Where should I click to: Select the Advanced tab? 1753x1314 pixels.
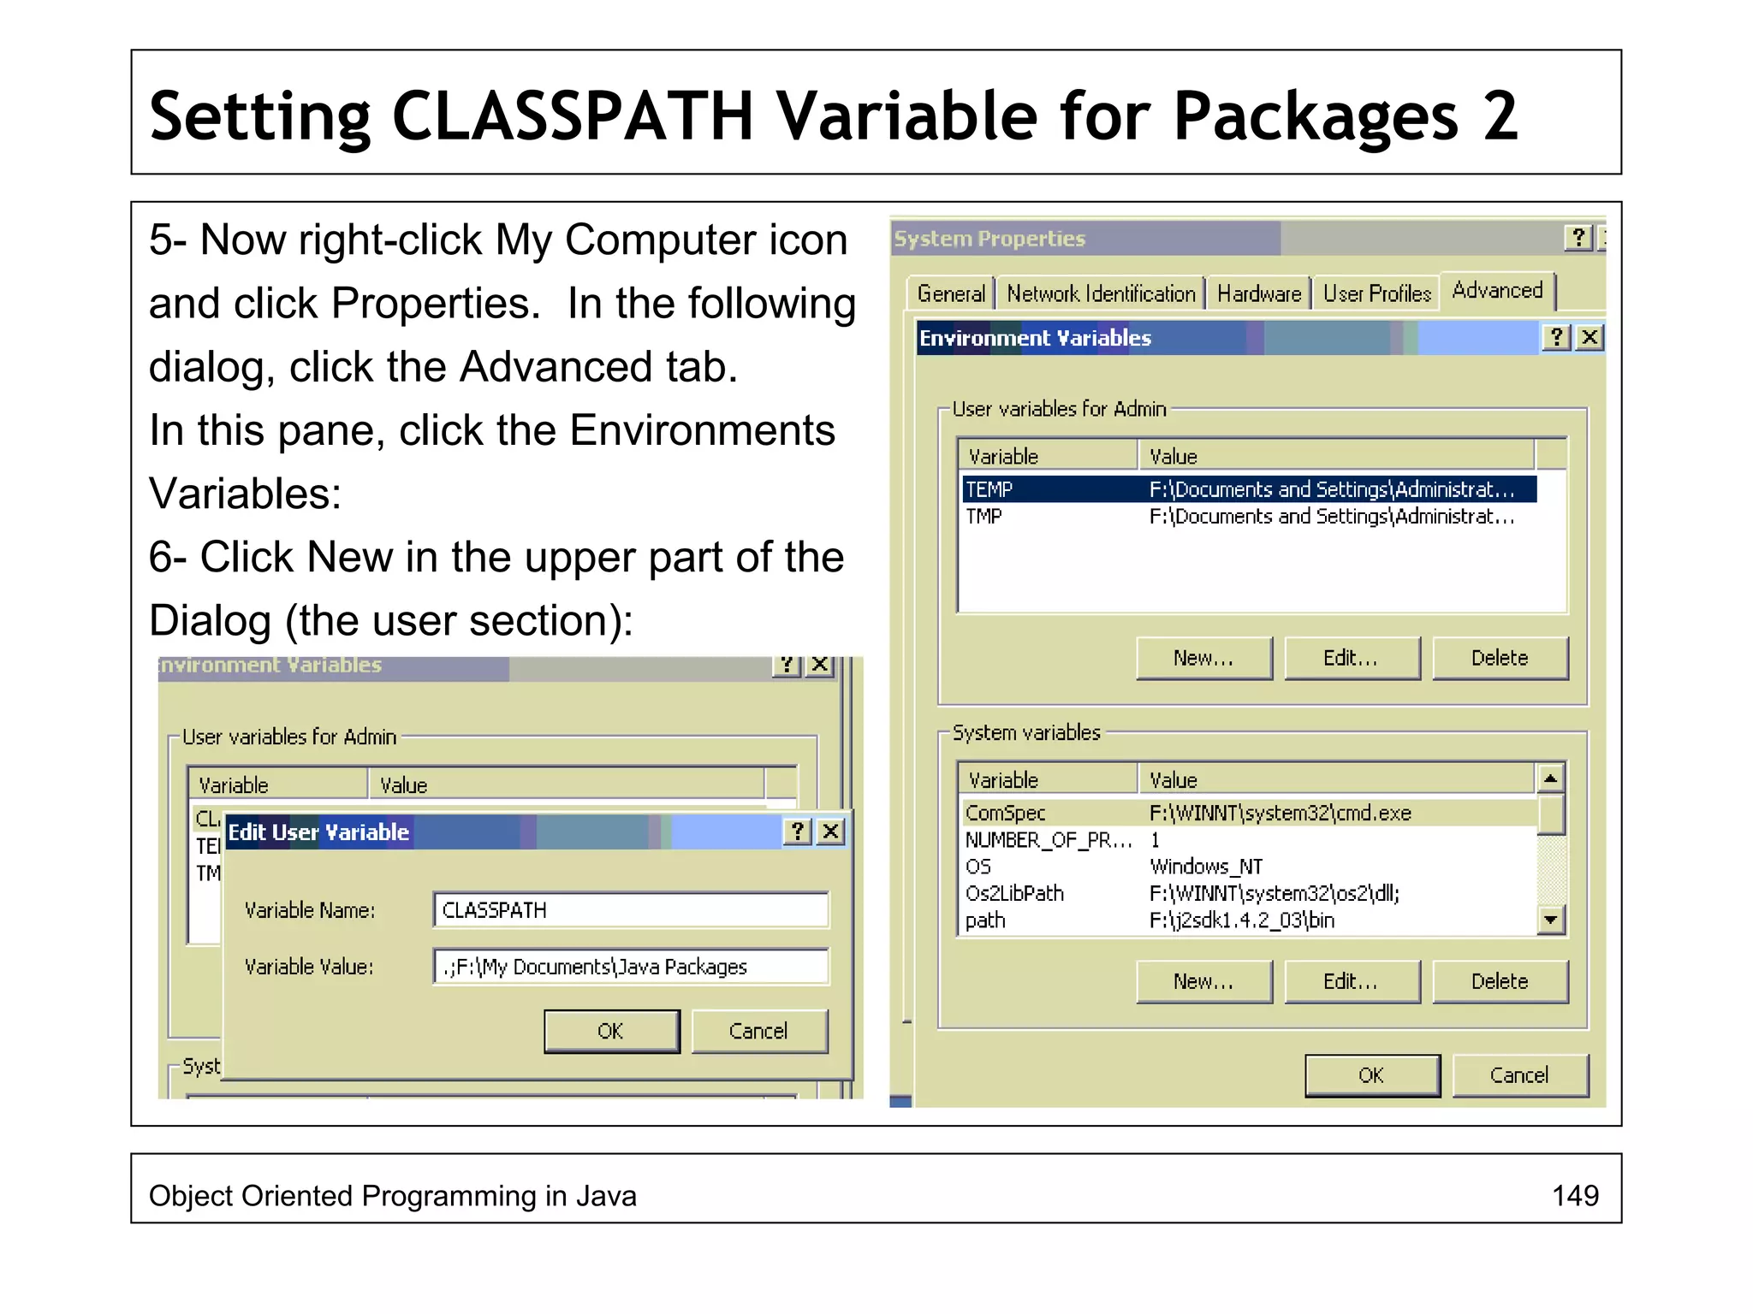pyautogui.click(x=1496, y=291)
